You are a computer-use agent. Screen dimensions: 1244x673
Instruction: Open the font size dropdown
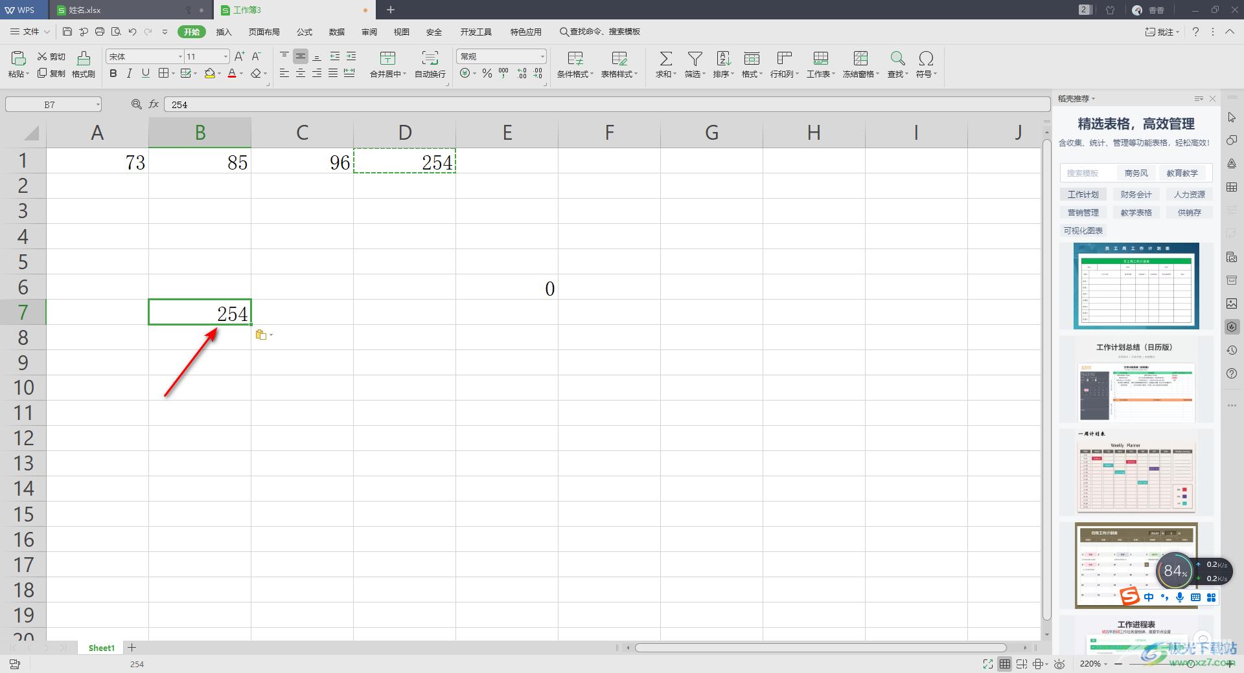coord(225,57)
